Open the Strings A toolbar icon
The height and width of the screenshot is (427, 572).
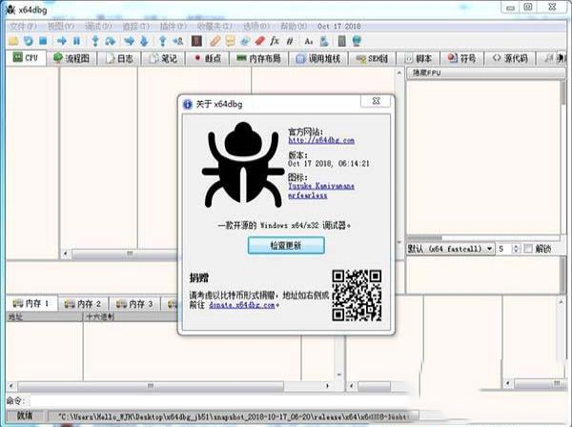tap(309, 41)
